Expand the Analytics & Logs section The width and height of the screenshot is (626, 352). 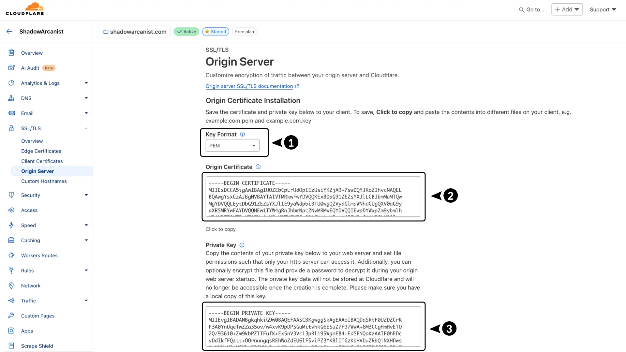(x=86, y=83)
